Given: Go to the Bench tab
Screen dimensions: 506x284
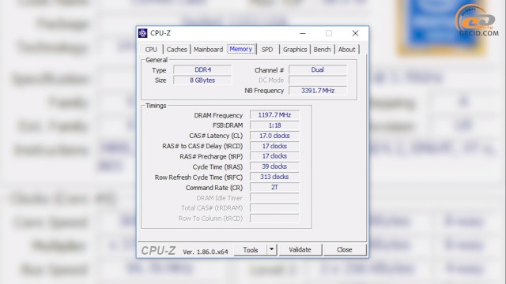Looking at the screenshot, I should coord(322,50).
